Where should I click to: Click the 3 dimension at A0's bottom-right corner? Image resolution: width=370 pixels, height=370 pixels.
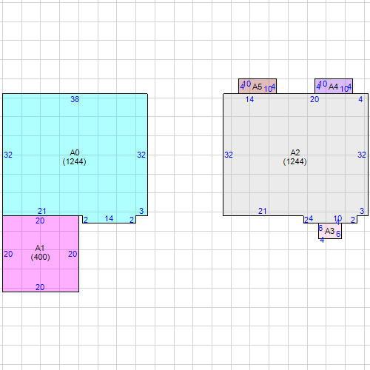(x=141, y=211)
